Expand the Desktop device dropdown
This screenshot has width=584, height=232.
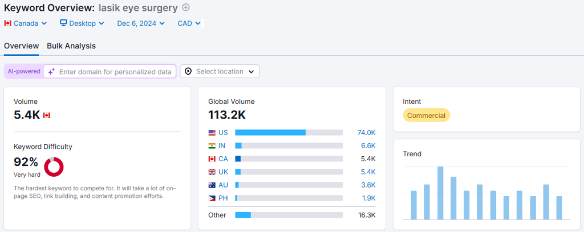coord(82,23)
